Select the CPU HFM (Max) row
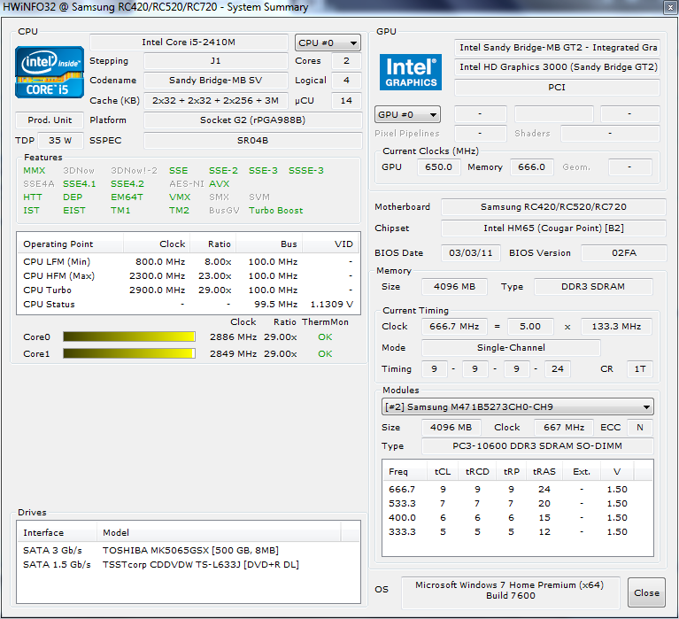This screenshot has height=619, width=679. (188, 276)
